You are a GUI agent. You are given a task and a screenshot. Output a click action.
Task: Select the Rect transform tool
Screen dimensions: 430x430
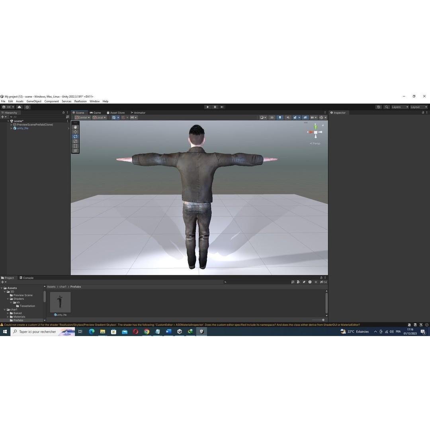tap(75, 146)
